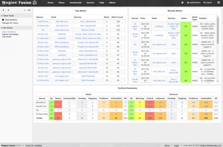Click Dev60 Core server name in Tactical Summary
223x147 pixels.
click(x=41, y=106)
